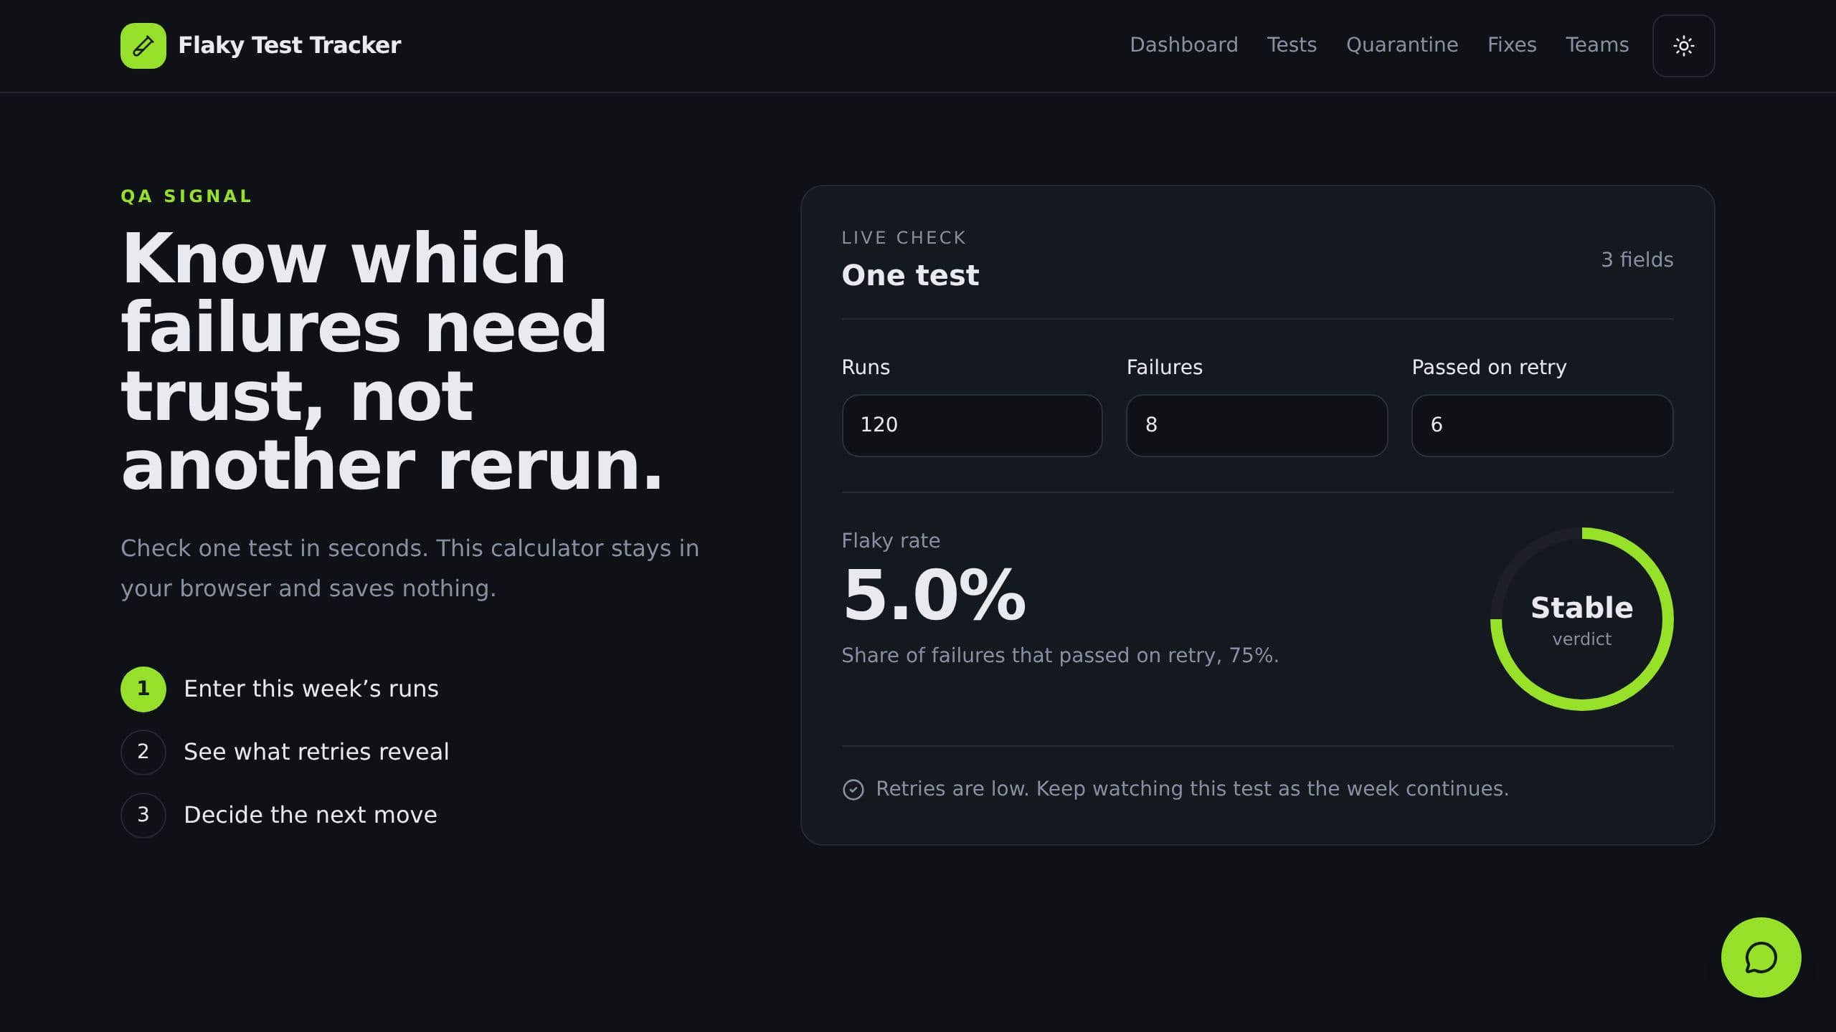Focus the Runs input field showing 120
The image size is (1836, 1032).
click(x=972, y=425)
